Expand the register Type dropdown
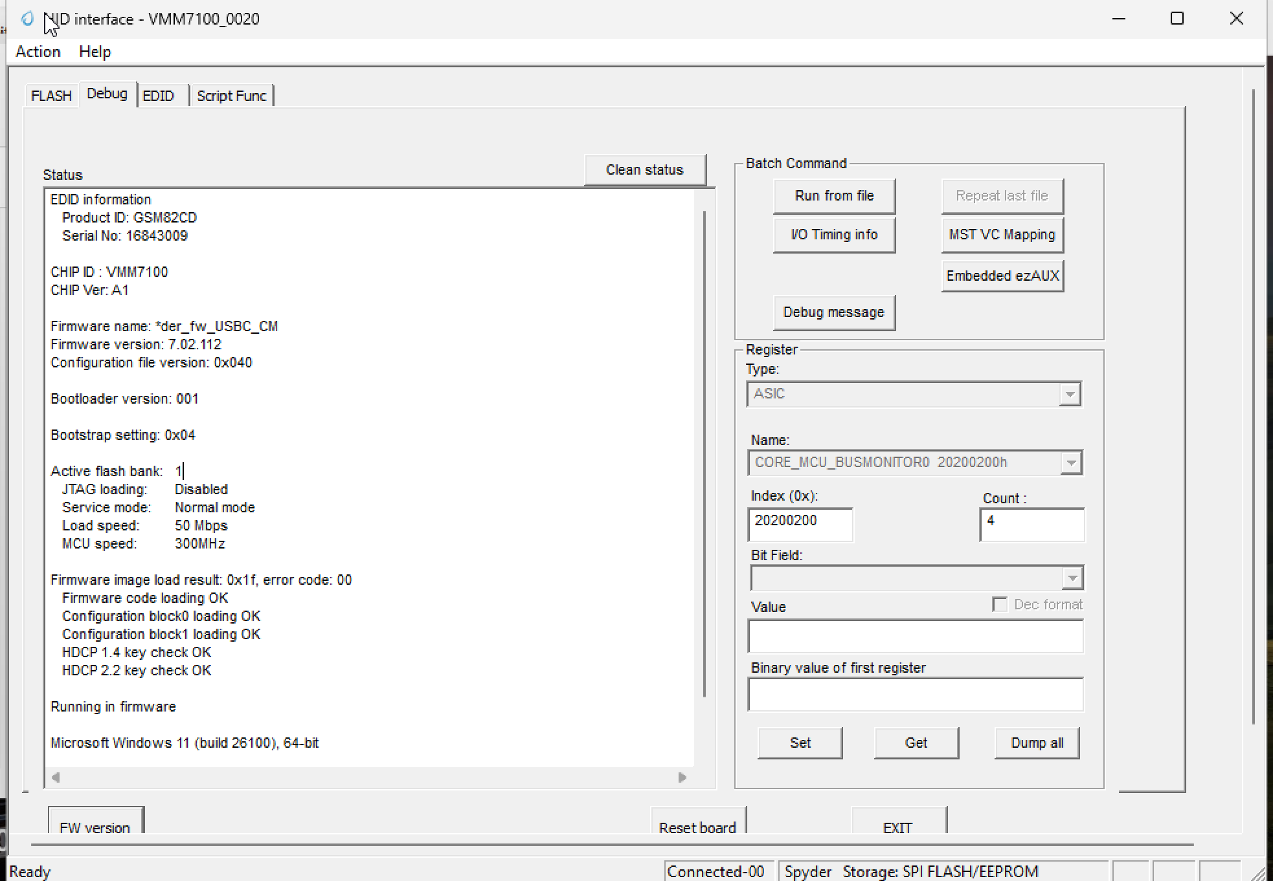The height and width of the screenshot is (881, 1273). pos(1070,394)
